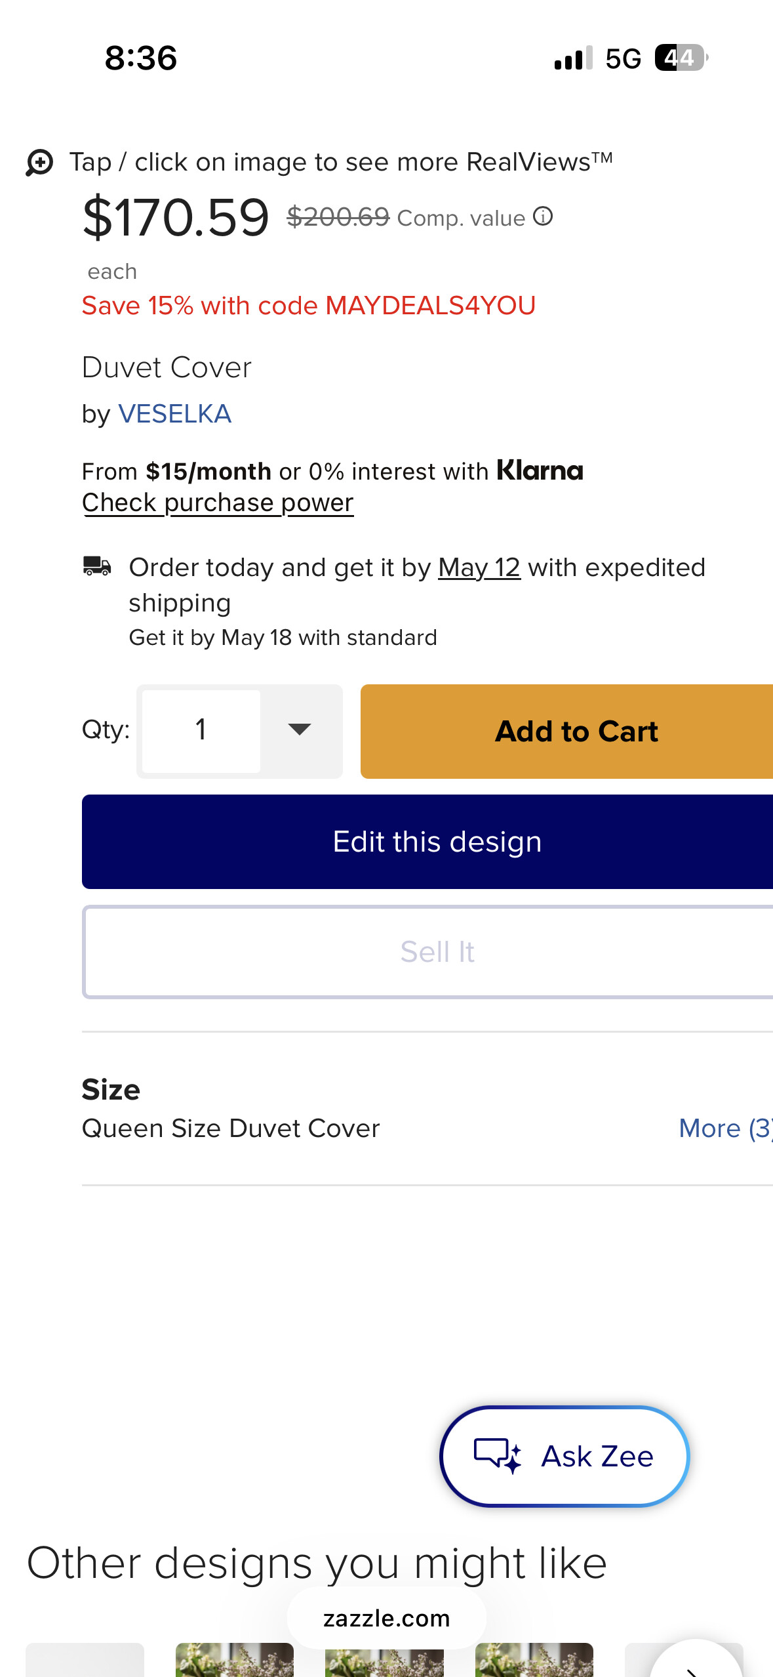Viewport: 773px width, 1677px height.
Task: Expand the Qty dropdown arrow
Action: pyautogui.click(x=300, y=730)
